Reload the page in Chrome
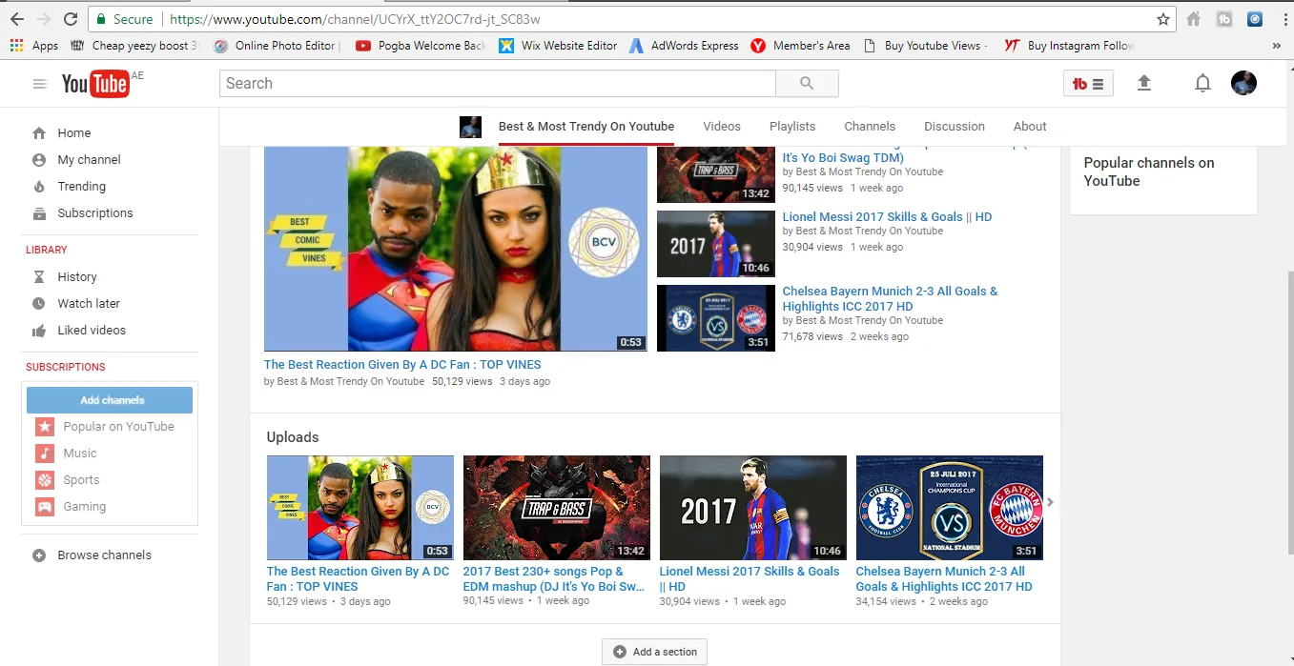Screen dimensions: 1294x666 pos(71,19)
